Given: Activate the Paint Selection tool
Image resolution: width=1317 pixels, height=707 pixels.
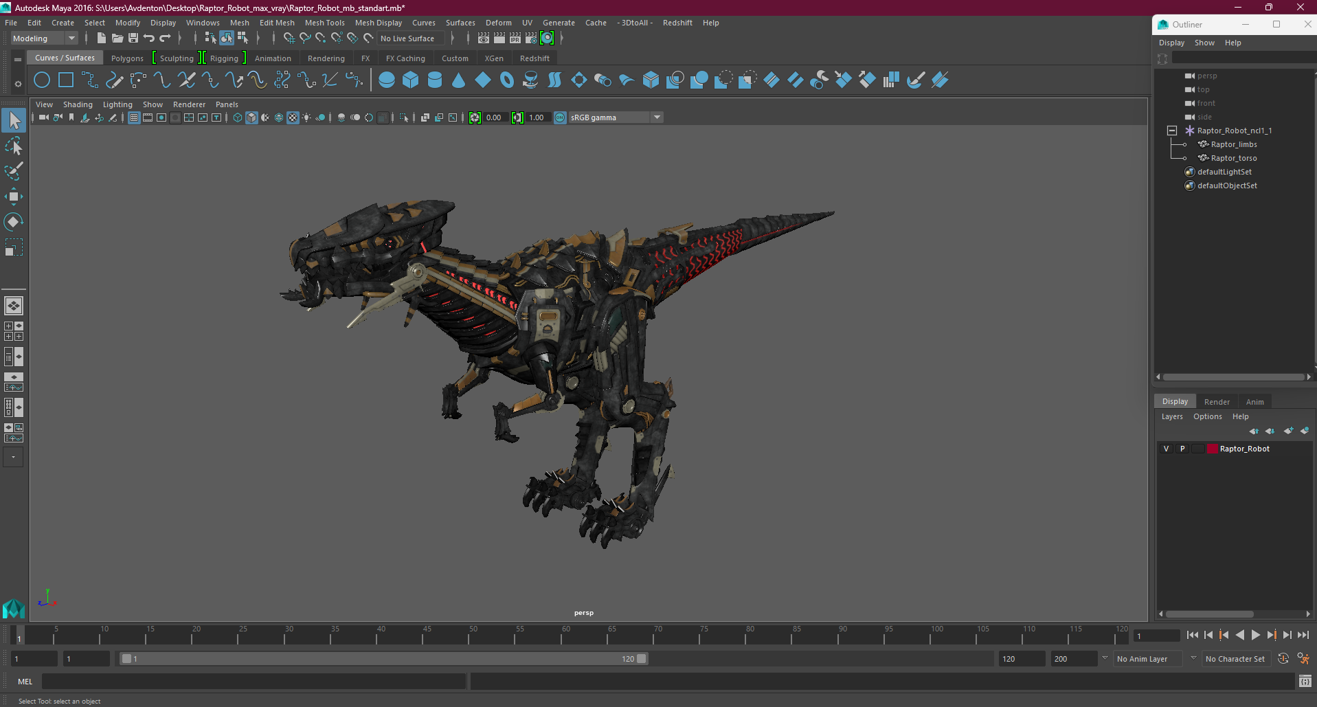Looking at the screenshot, I should coord(14,171).
